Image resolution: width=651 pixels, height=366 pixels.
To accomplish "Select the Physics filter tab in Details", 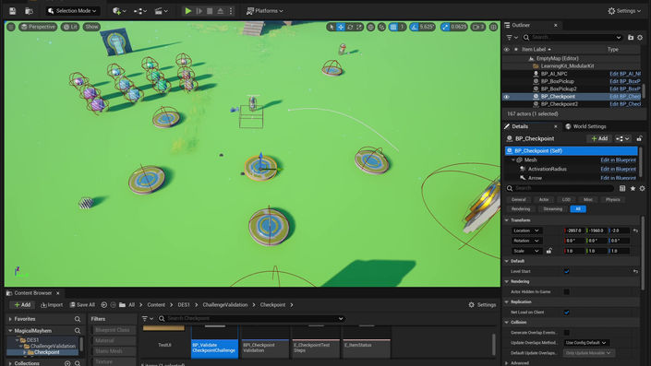I will (613, 200).
